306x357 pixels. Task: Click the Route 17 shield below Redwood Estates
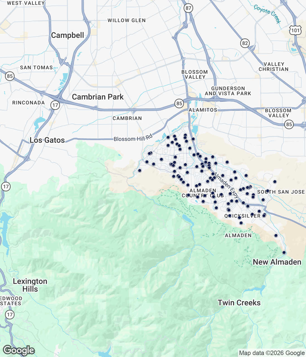coord(10,315)
